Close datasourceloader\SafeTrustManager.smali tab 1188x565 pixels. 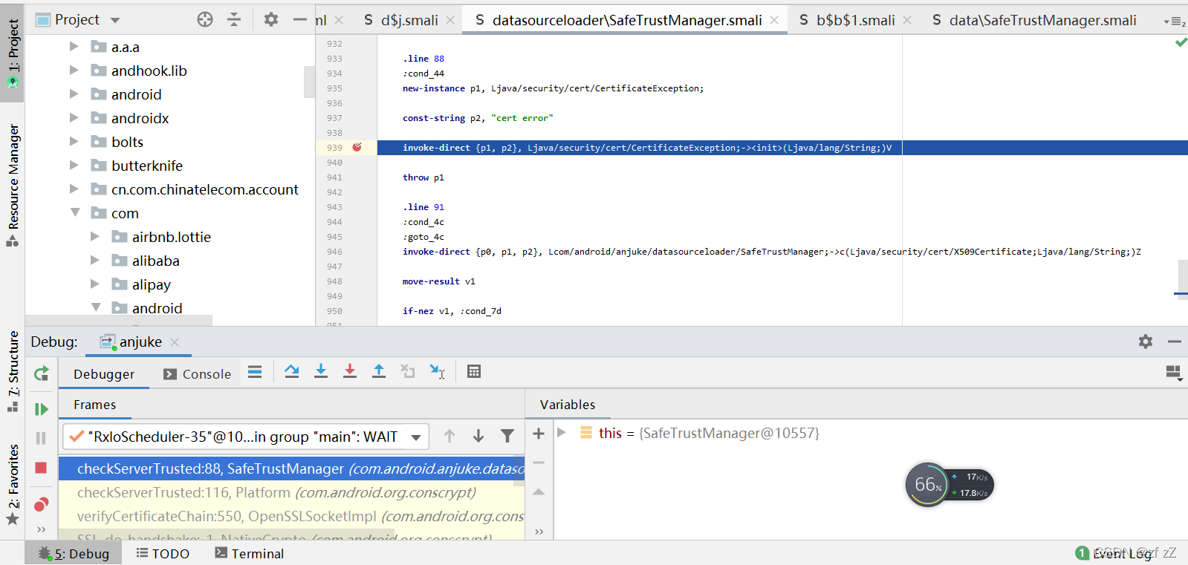pyautogui.click(x=774, y=20)
